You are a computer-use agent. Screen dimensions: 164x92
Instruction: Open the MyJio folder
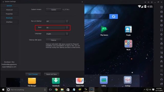pos(128,45)
